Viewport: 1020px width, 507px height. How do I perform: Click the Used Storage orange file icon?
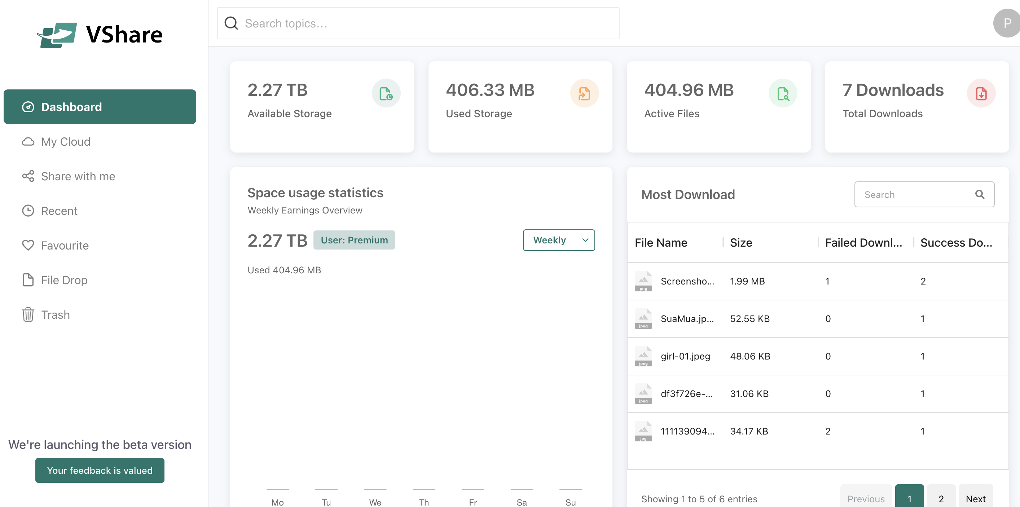point(584,93)
